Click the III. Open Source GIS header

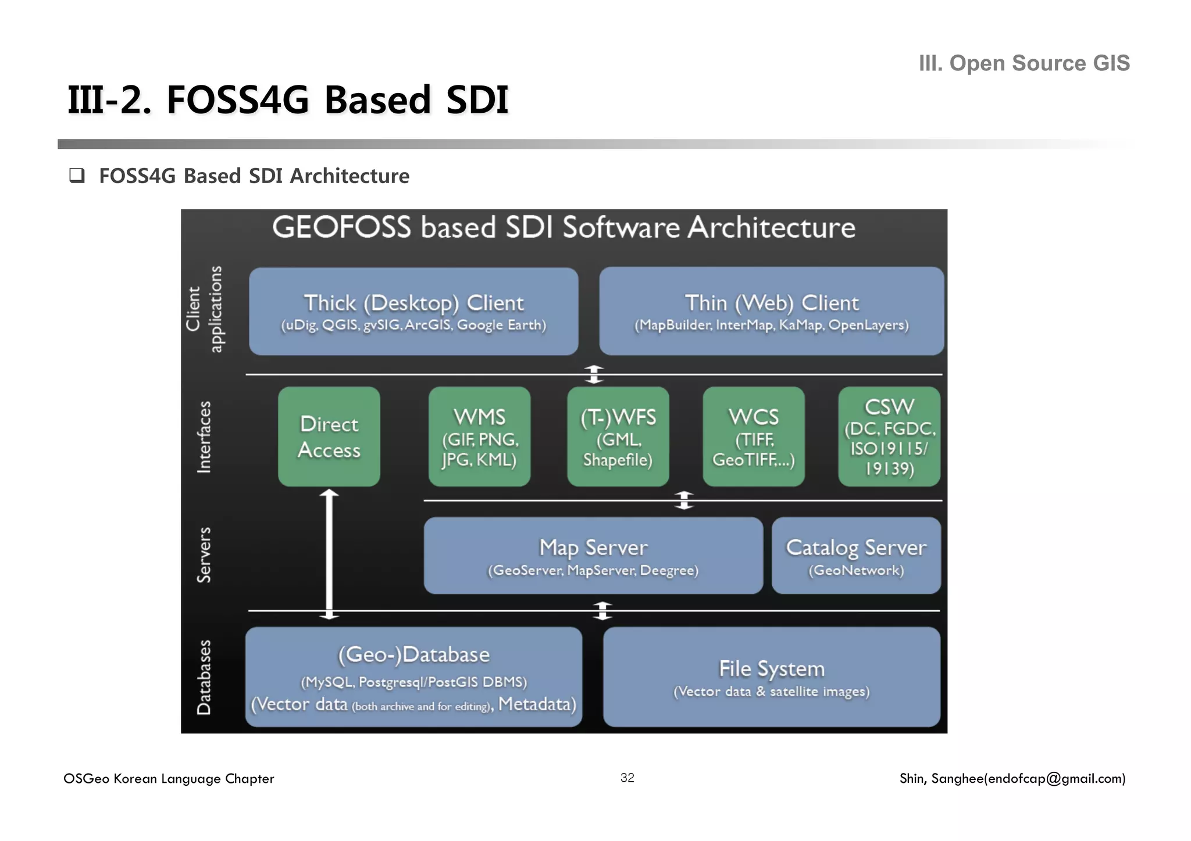[x=1024, y=63]
